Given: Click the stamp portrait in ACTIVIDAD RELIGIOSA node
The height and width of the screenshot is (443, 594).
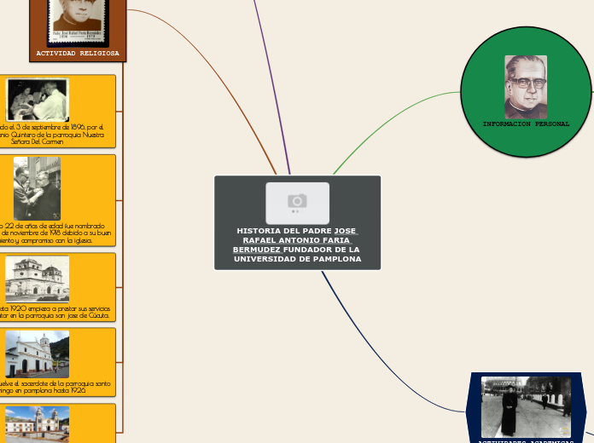Looking at the screenshot, I should click(78, 23).
